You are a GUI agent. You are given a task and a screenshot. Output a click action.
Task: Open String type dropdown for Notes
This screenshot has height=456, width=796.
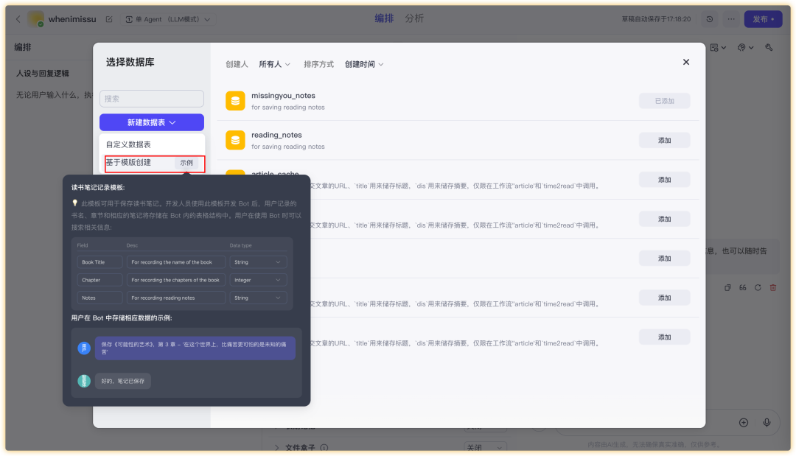(x=258, y=298)
